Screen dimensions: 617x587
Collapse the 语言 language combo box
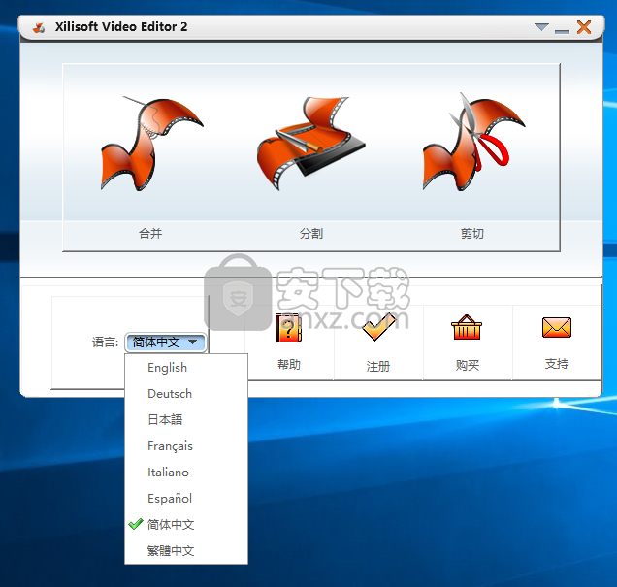click(166, 342)
